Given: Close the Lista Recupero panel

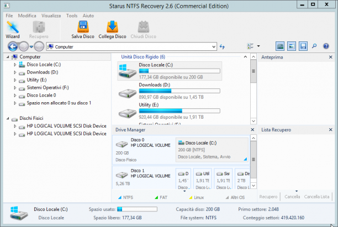Looking at the screenshot, I should tap(331, 130).
